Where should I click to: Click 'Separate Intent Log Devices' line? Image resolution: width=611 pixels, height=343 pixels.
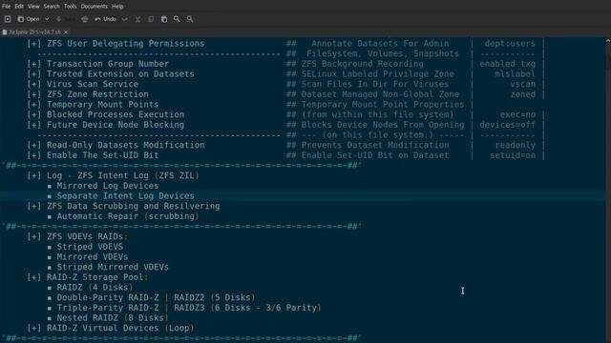click(x=121, y=195)
